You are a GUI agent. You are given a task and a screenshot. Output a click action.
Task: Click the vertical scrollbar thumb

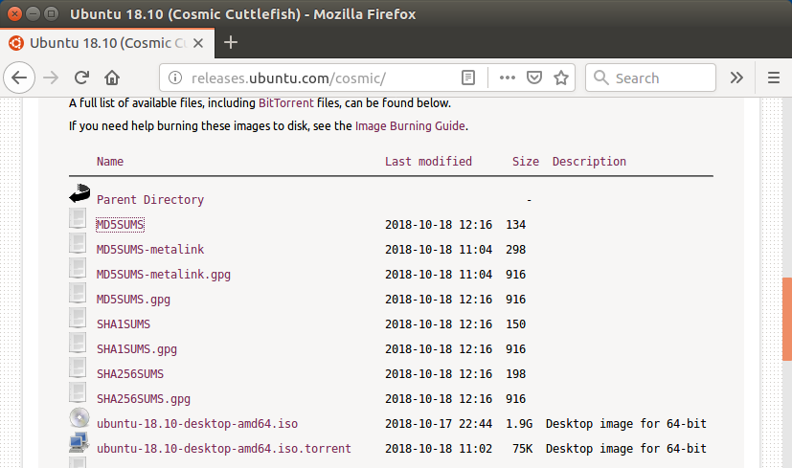pos(787,319)
